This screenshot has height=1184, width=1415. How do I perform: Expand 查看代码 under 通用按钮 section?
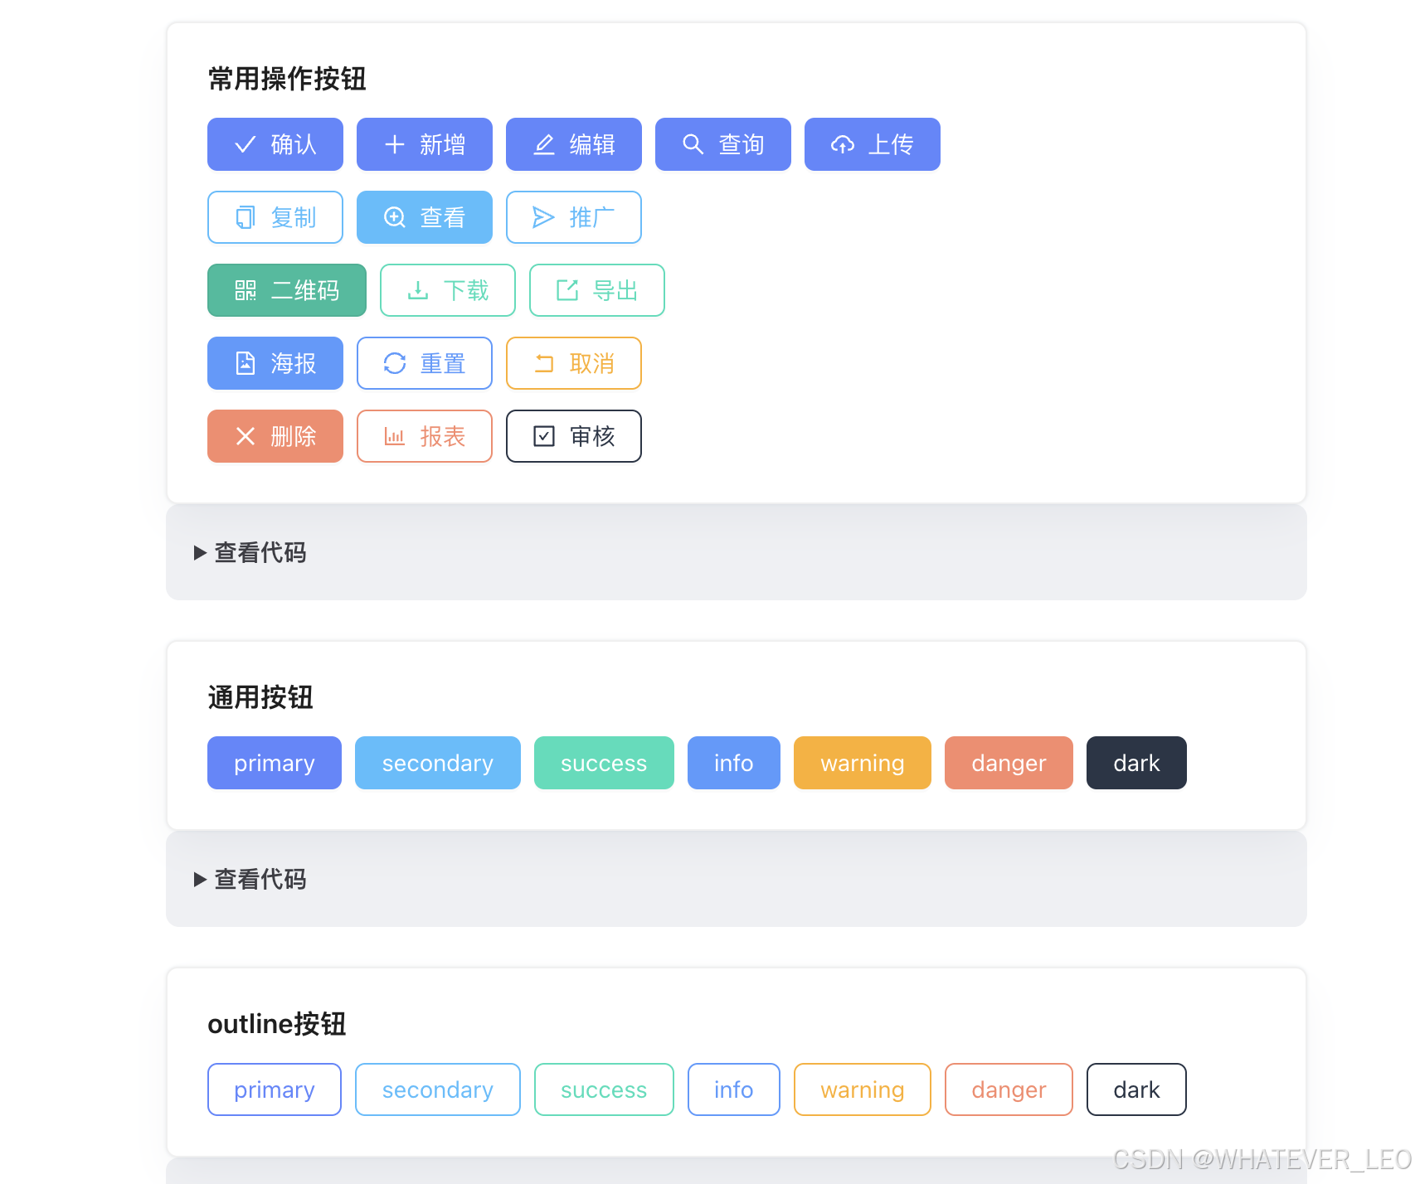(x=250, y=880)
